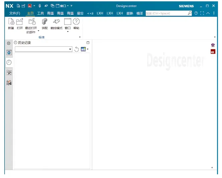This screenshot has width=222, height=178.
Task: Open a part with the 打开 ribbon icon
Action: tap(20, 21)
